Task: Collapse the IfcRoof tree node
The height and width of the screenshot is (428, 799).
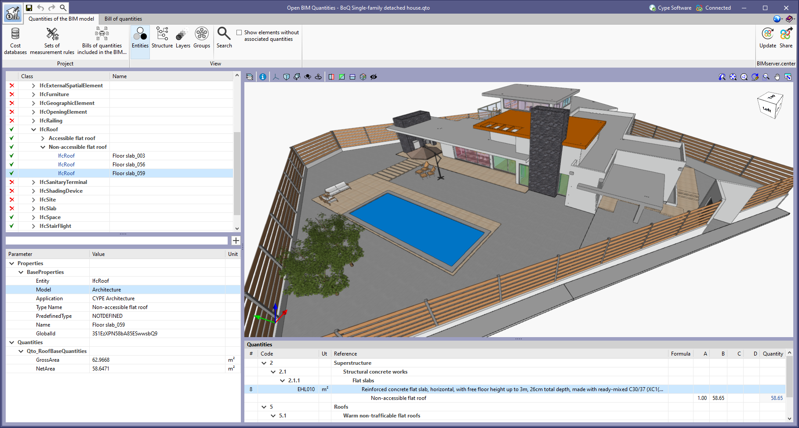Action: (x=33, y=129)
